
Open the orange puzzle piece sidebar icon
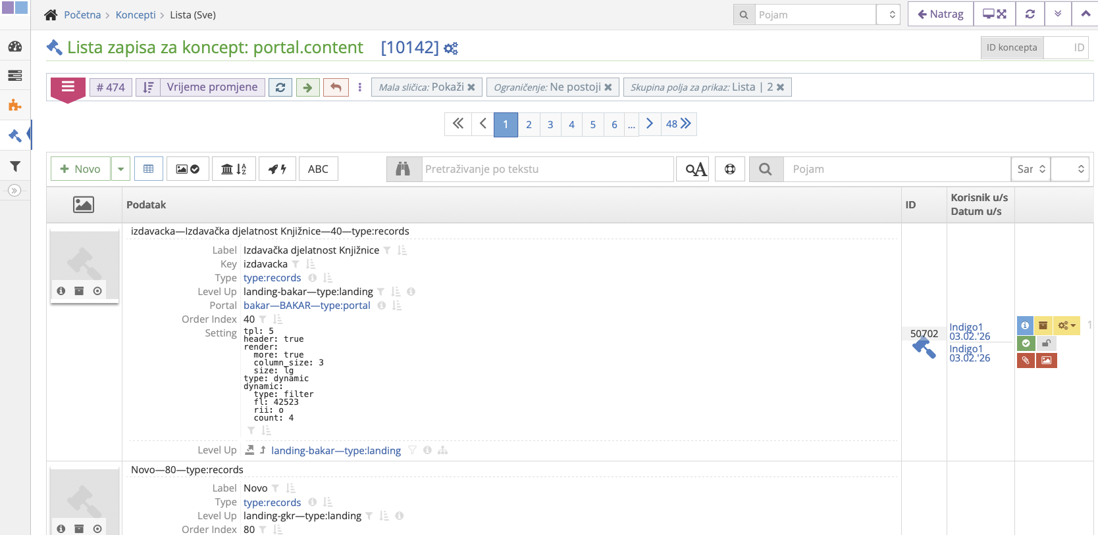tap(14, 105)
